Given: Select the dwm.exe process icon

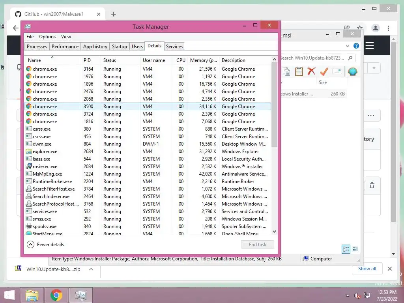Looking at the screenshot, I should [x=29, y=144].
